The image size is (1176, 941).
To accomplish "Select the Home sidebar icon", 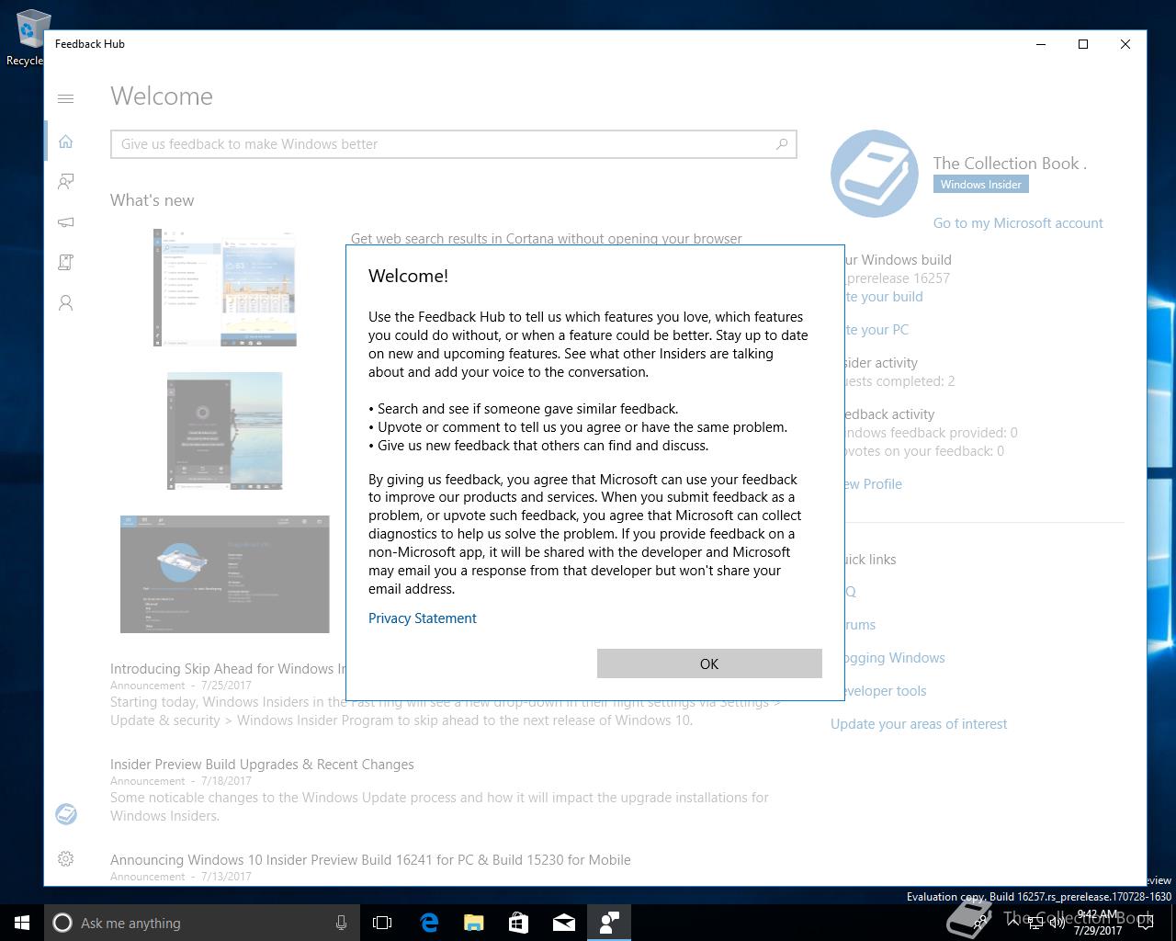I will pyautogui.click(x=65, y=142).
